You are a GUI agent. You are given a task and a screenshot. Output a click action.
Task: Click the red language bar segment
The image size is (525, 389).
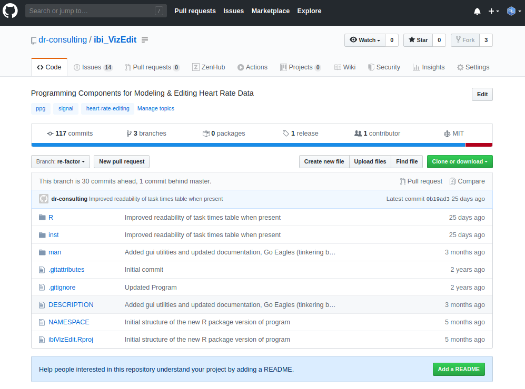(x=479, y=145)
